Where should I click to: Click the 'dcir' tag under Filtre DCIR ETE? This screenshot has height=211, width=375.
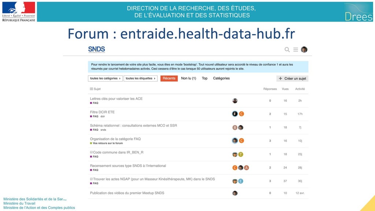pyautogui.click(x=103, y=116)
